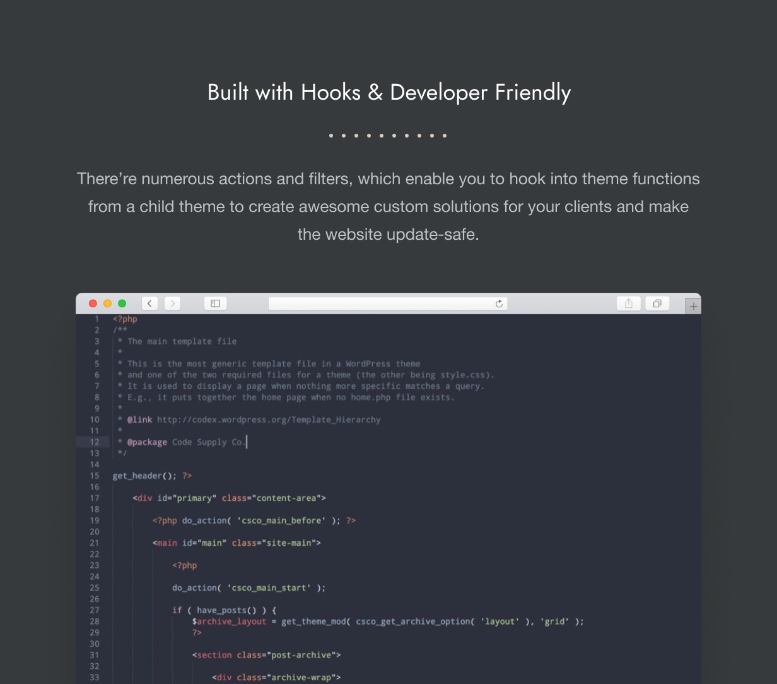Viewport: 777px width, 684px height.
Task: Click the section class="post-archive" tag
Action: tap(266, 655)
